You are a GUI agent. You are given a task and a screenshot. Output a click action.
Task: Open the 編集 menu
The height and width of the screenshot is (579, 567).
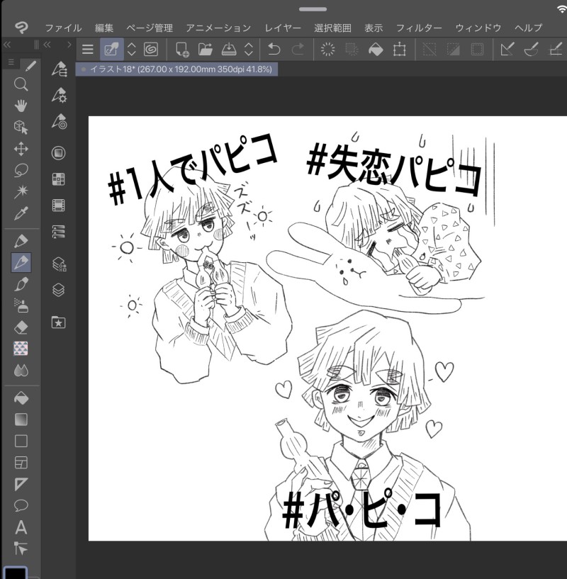point(103,28)
